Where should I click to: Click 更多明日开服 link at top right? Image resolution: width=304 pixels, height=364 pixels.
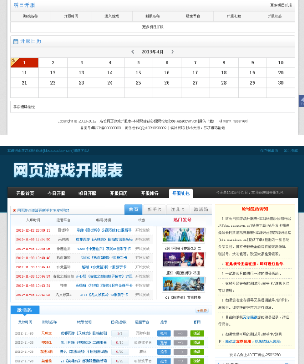pos(281,5)
